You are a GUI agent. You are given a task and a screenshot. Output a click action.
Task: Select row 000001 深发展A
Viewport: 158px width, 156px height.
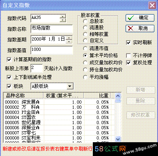point(59,102)
